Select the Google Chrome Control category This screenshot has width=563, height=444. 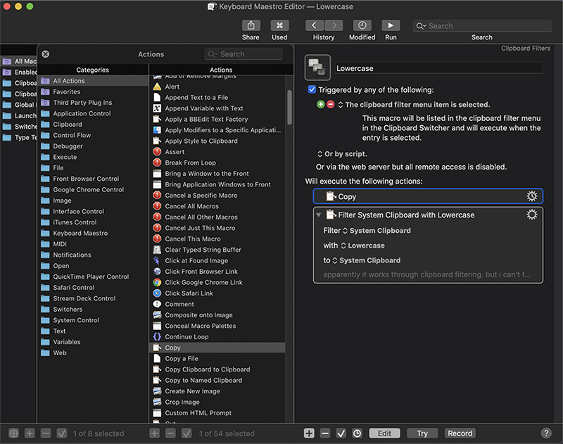pyautogui.click(x=93, y=189)
